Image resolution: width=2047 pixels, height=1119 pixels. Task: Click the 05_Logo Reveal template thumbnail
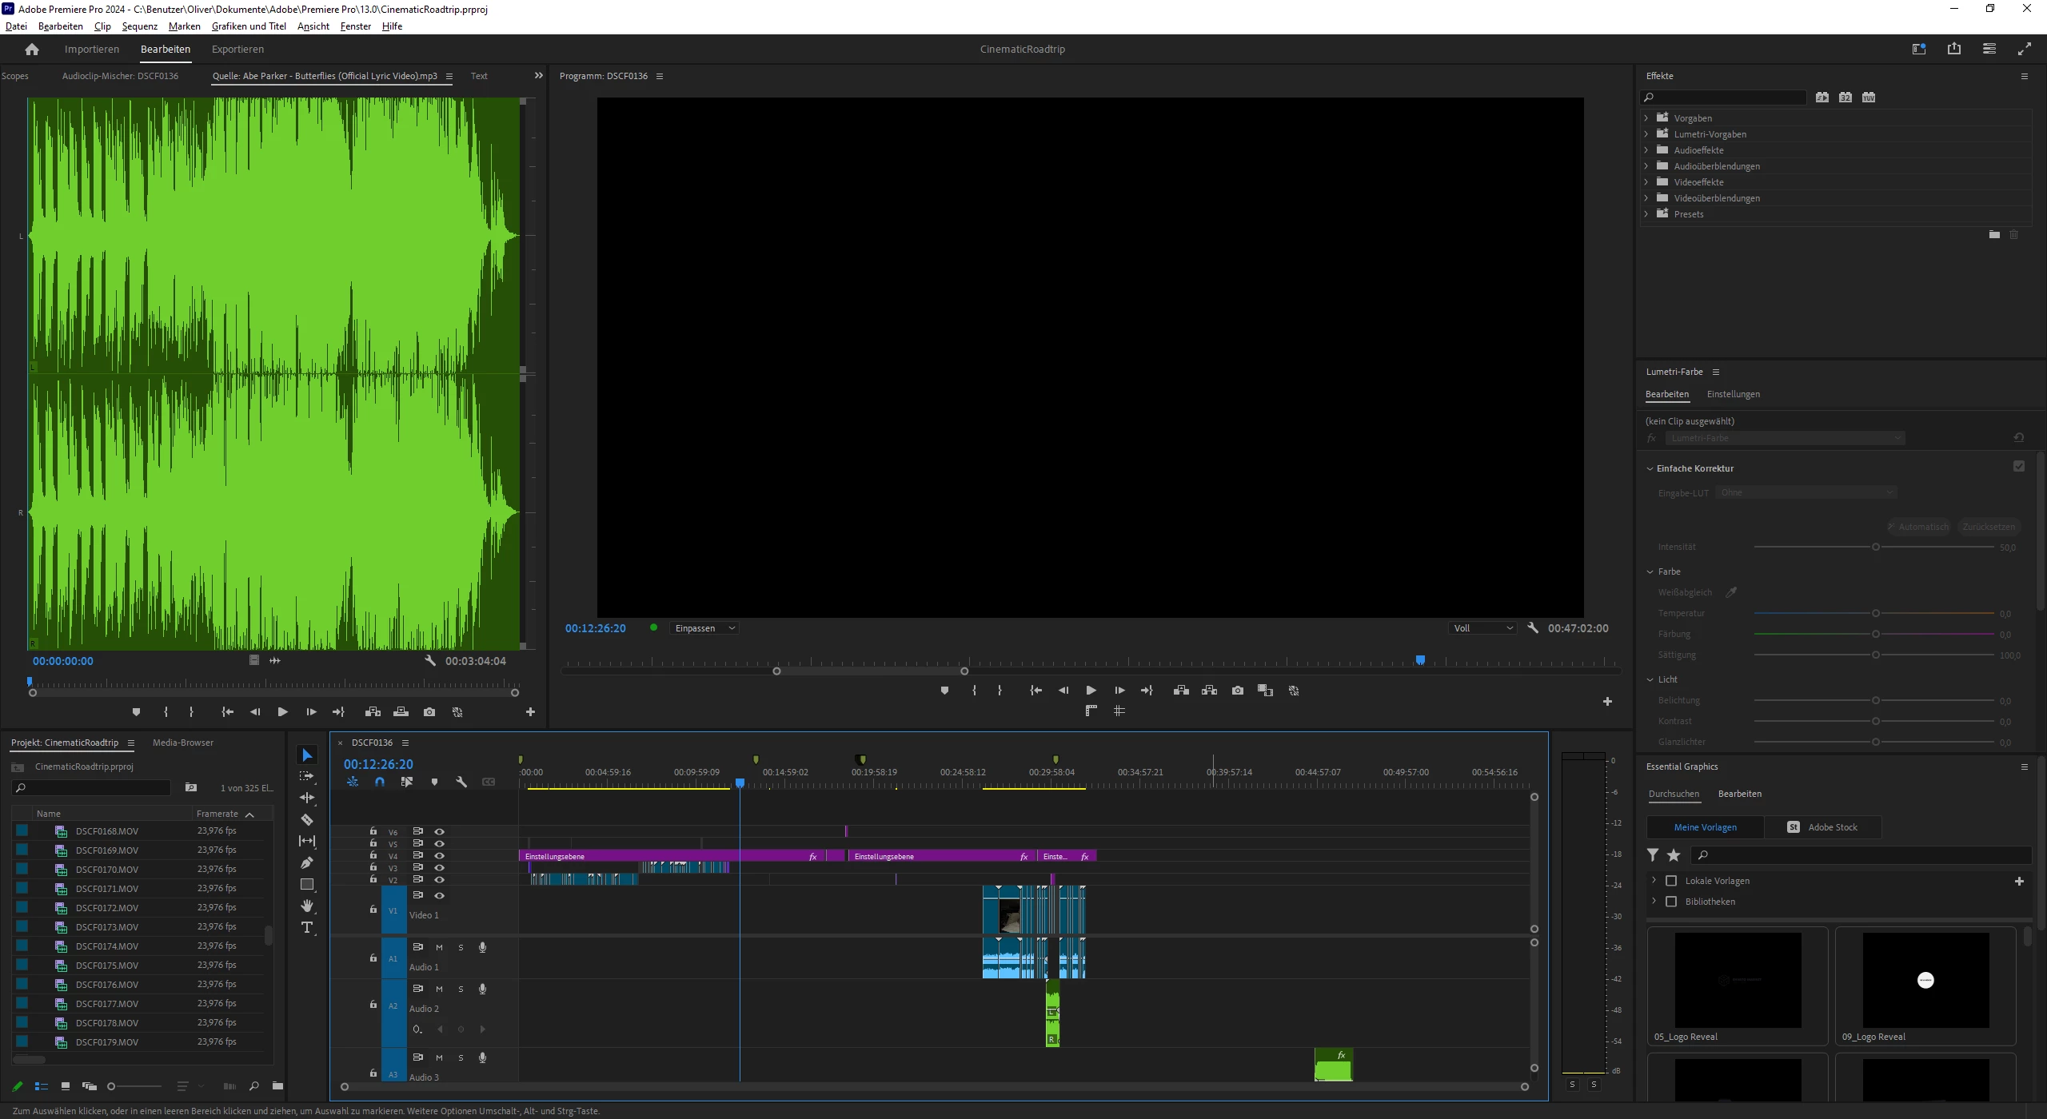(1738, 980)
